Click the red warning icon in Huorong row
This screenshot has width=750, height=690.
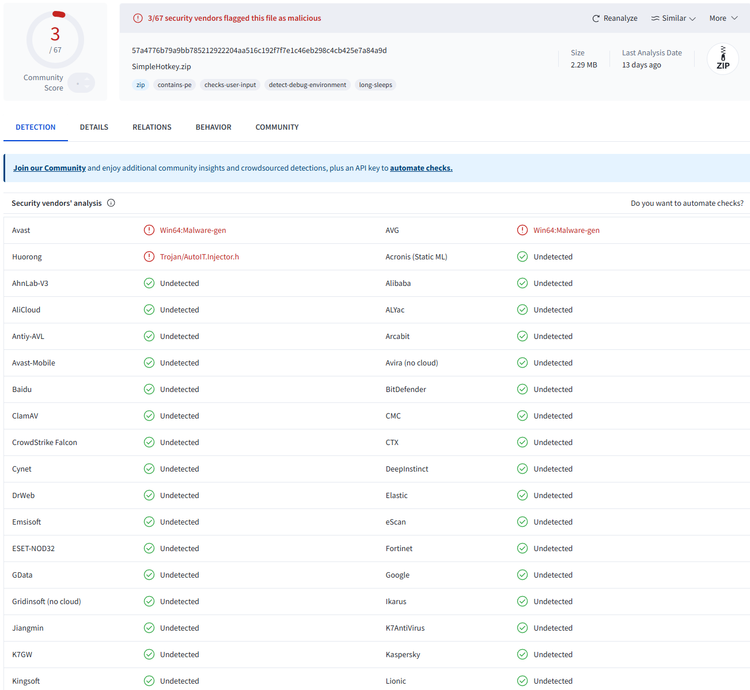point(149,257)
